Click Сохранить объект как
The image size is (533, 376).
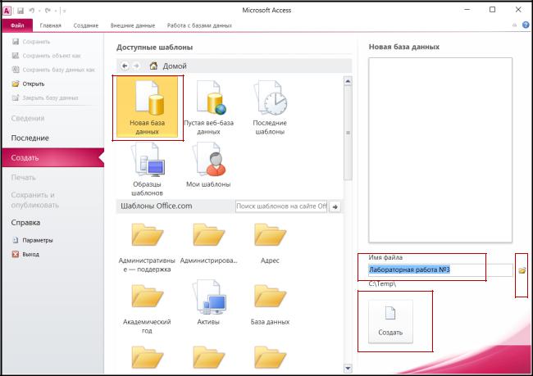coord(47,56)
